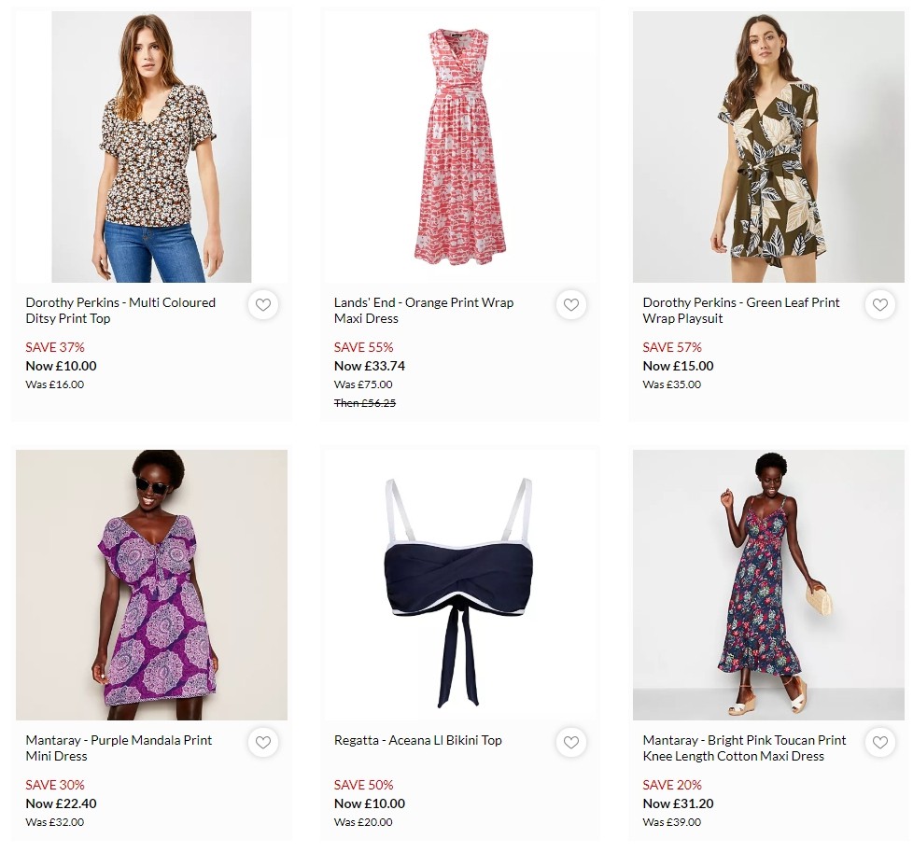Click the wishlist heart on the Aceana Bikini Top
The width and height of the screenshot is (913, 852).
click(x=570, y=742)
